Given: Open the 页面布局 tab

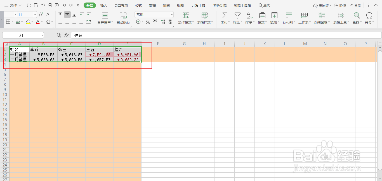Looking at the screenshot, I should (x=121, y=5).
